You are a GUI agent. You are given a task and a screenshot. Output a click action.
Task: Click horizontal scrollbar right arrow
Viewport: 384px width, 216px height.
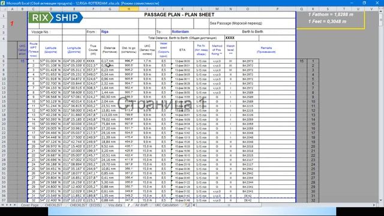pyautogui.click(x=374, y=205)
